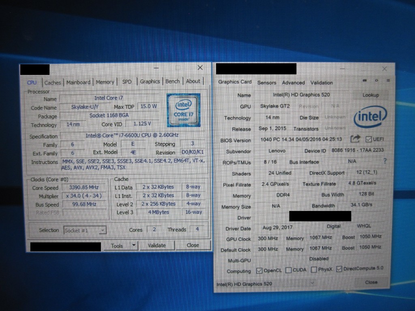Select the Graphics Card tab
The width and height of the screenshot is (415, 311).
(x=235, y=82)
